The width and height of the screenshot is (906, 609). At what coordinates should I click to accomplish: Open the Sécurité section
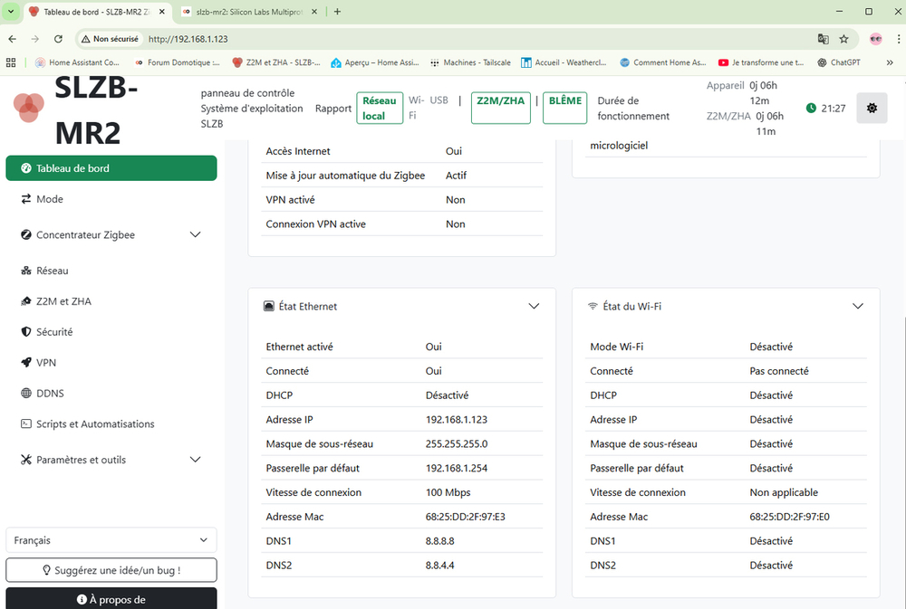111,332
